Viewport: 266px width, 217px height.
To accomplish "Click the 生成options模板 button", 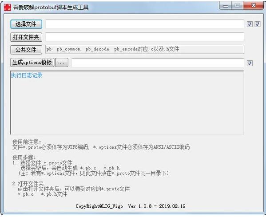I will click(32, 63).
